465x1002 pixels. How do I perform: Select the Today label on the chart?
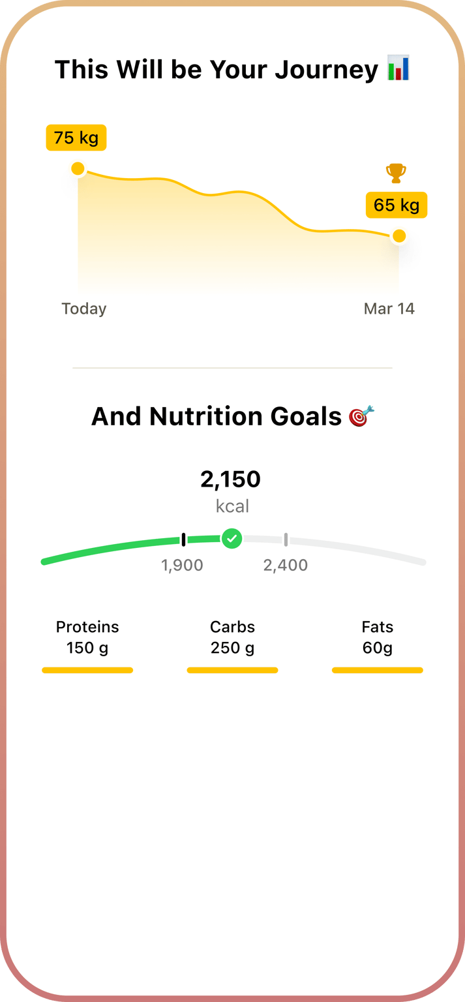83,309
